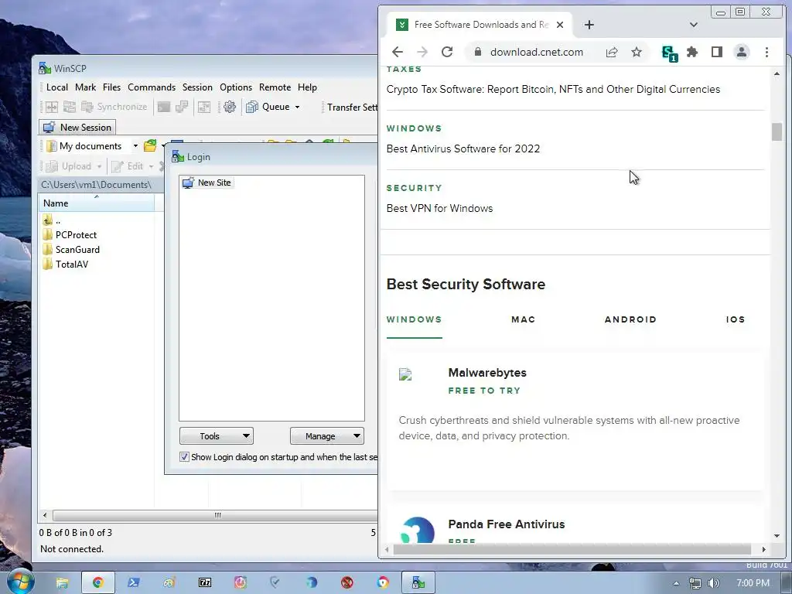This screenshot has width=792, height=594.
Task: Click 'Not connected.' status text
Action: (72, 549)
